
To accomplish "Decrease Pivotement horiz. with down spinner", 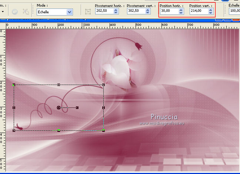I will coord(116,12).
